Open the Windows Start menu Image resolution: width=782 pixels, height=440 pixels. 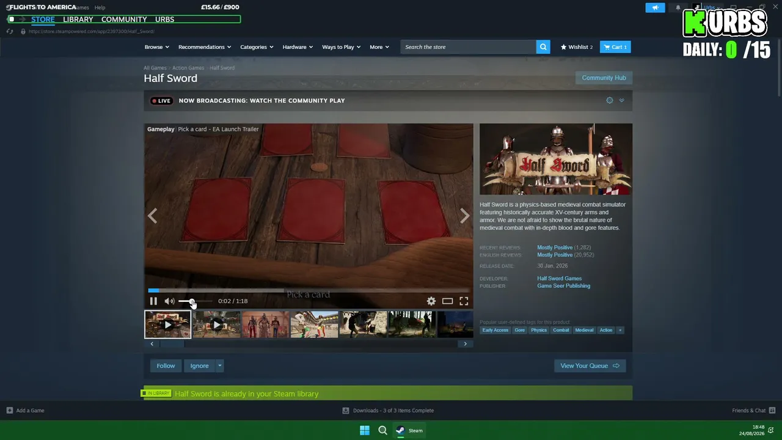[x=365, y=430]
